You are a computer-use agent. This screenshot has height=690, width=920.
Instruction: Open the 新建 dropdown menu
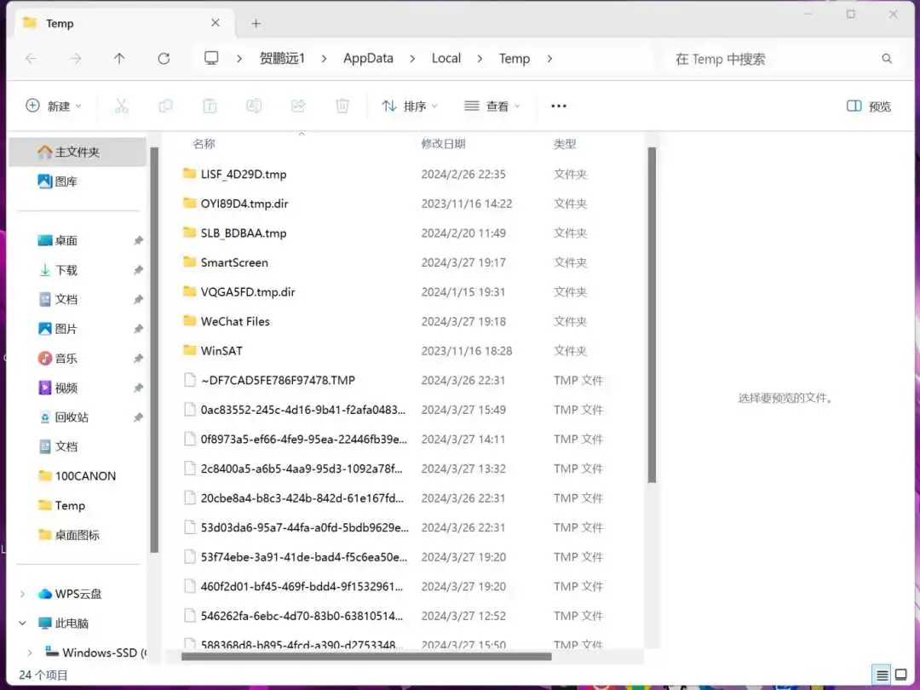pyautogui.click(x=54, y=106)
